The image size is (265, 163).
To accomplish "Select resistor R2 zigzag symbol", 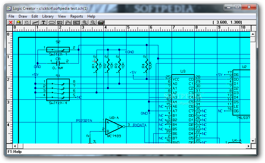I will [x=108, y=65].
